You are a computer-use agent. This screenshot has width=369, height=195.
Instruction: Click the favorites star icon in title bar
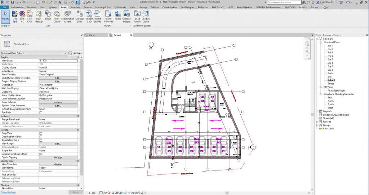pyautogui.click(x=313, y=2)
